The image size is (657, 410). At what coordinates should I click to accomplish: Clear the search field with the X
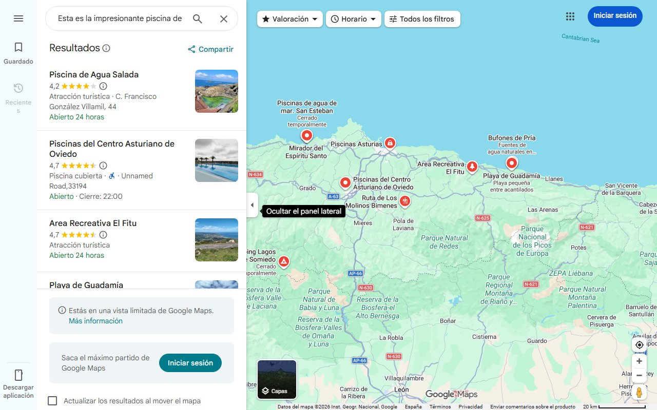point(224,18)
